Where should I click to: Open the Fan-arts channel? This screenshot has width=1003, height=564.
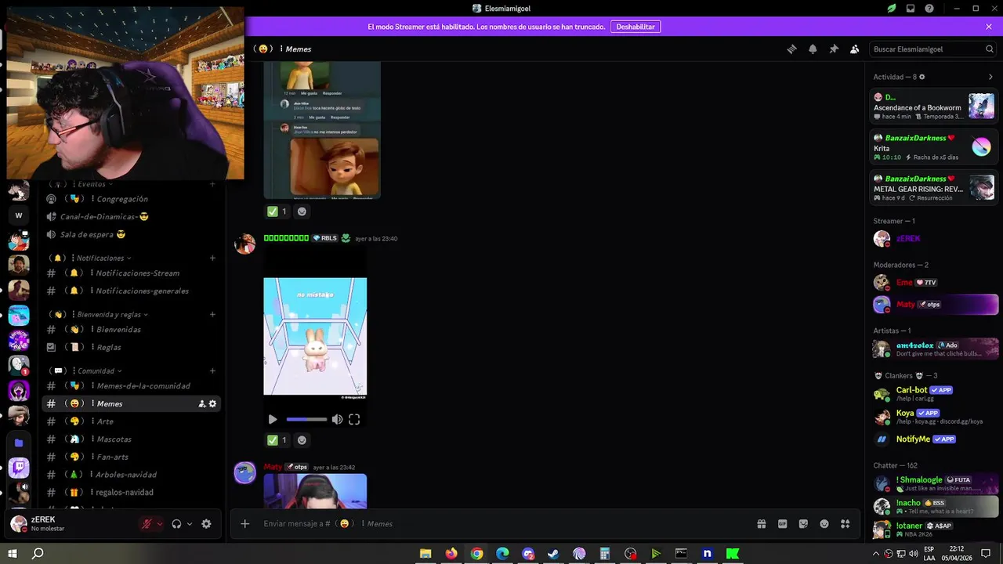[x=131, y=457]
